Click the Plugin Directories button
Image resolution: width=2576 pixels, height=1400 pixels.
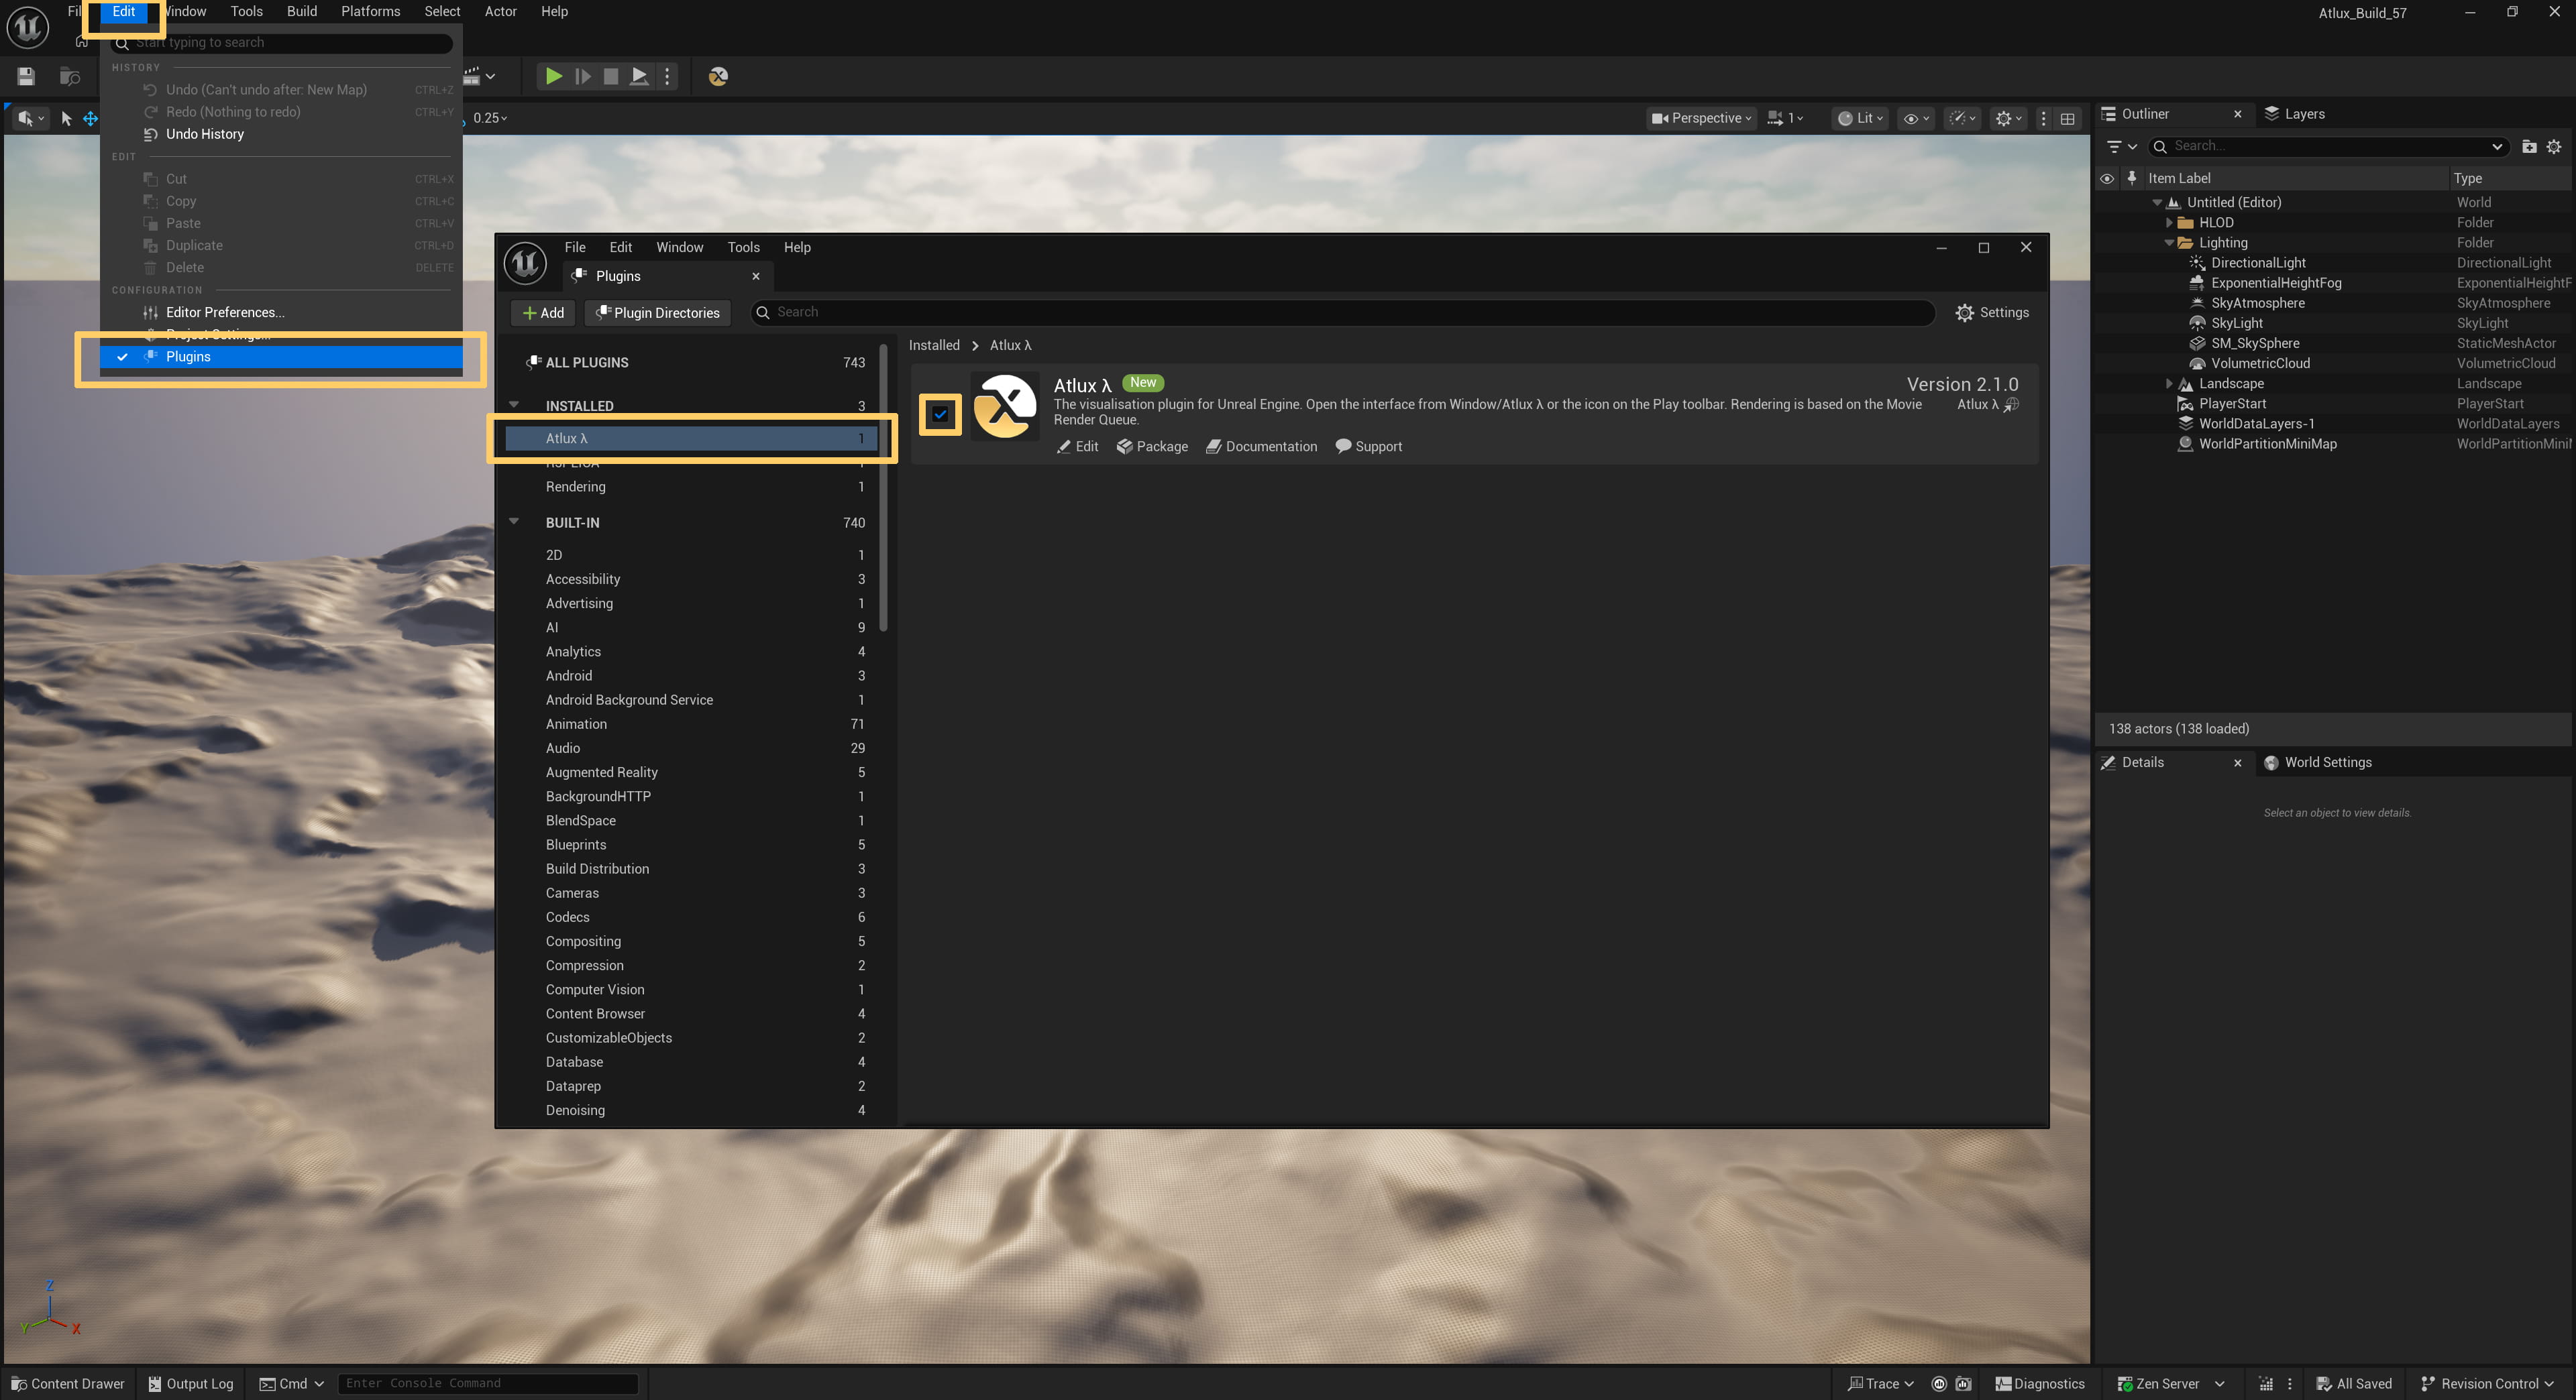click(658, 312)
